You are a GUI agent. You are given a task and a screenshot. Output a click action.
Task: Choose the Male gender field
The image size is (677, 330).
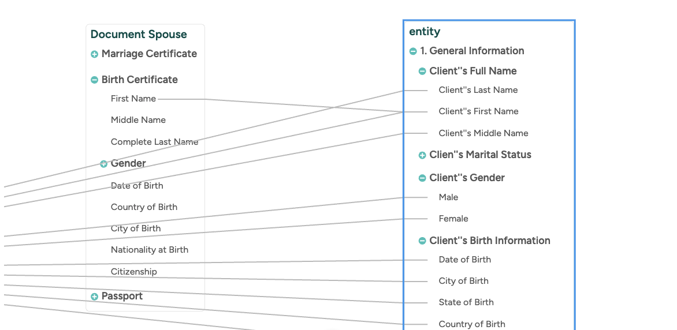[x=448, y=197]
